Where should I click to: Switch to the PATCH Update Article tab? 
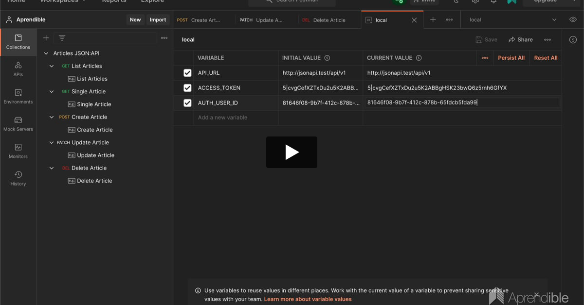point(267,20)
